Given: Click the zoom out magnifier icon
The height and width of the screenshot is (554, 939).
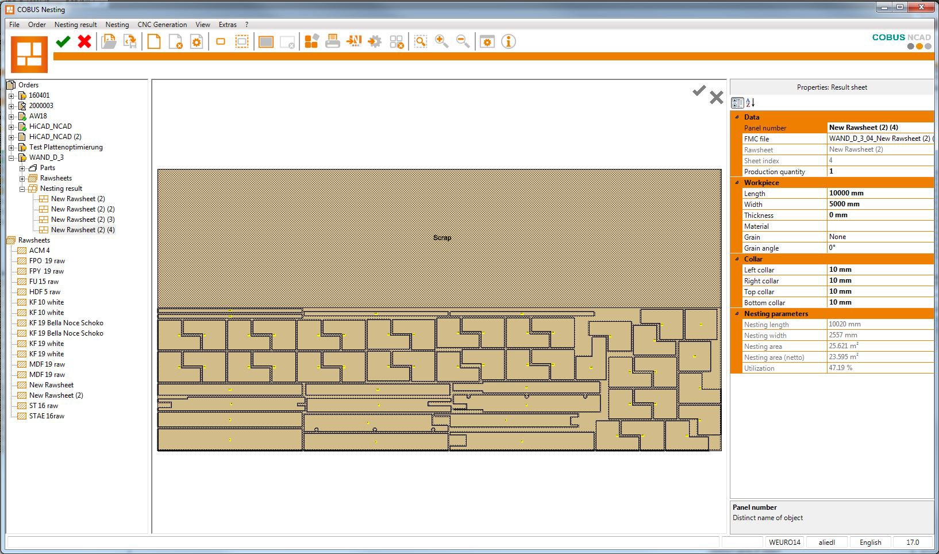Looking at the screenshot, I should pos(463,41).
